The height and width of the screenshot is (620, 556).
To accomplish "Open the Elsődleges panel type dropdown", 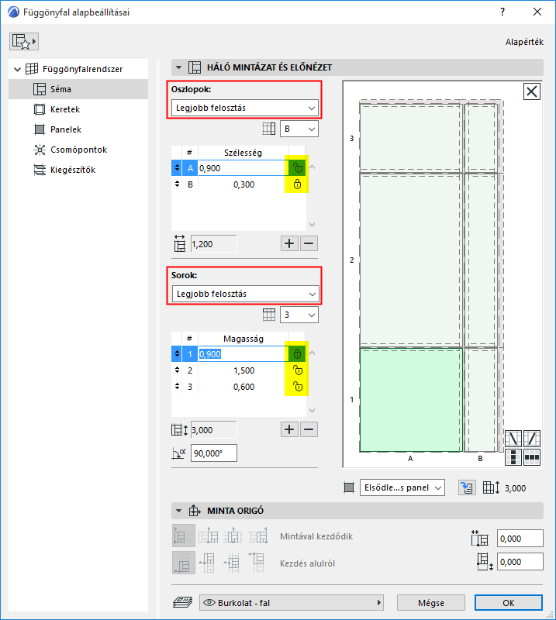I will (402, 487).
